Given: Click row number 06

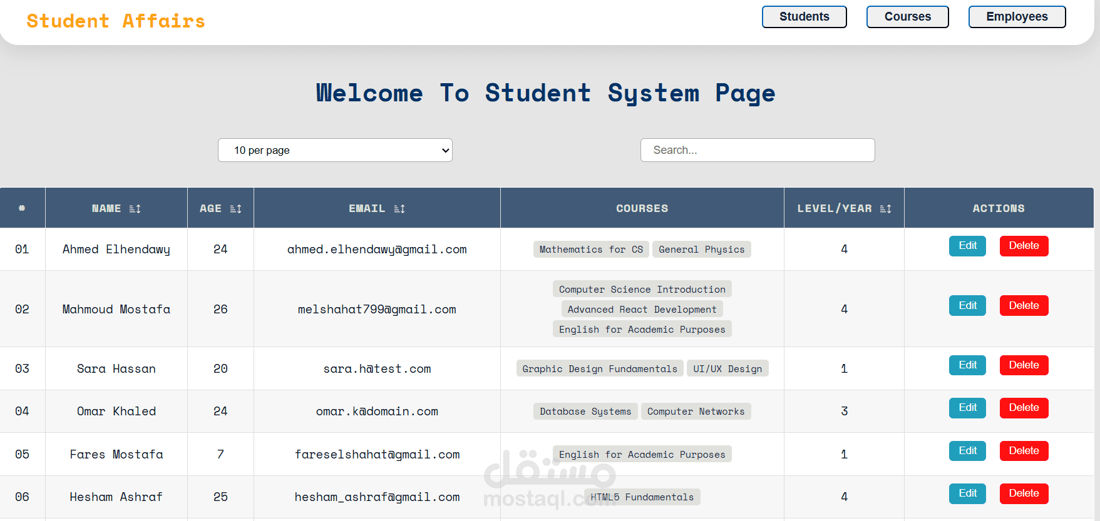Looking at the screenshot, I should coord(22,497).
